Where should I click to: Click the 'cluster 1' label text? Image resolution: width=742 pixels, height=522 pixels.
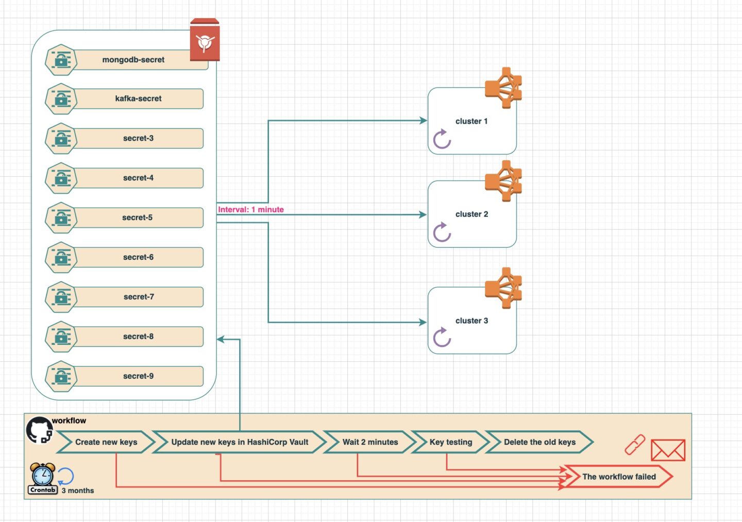pos(471,121)
